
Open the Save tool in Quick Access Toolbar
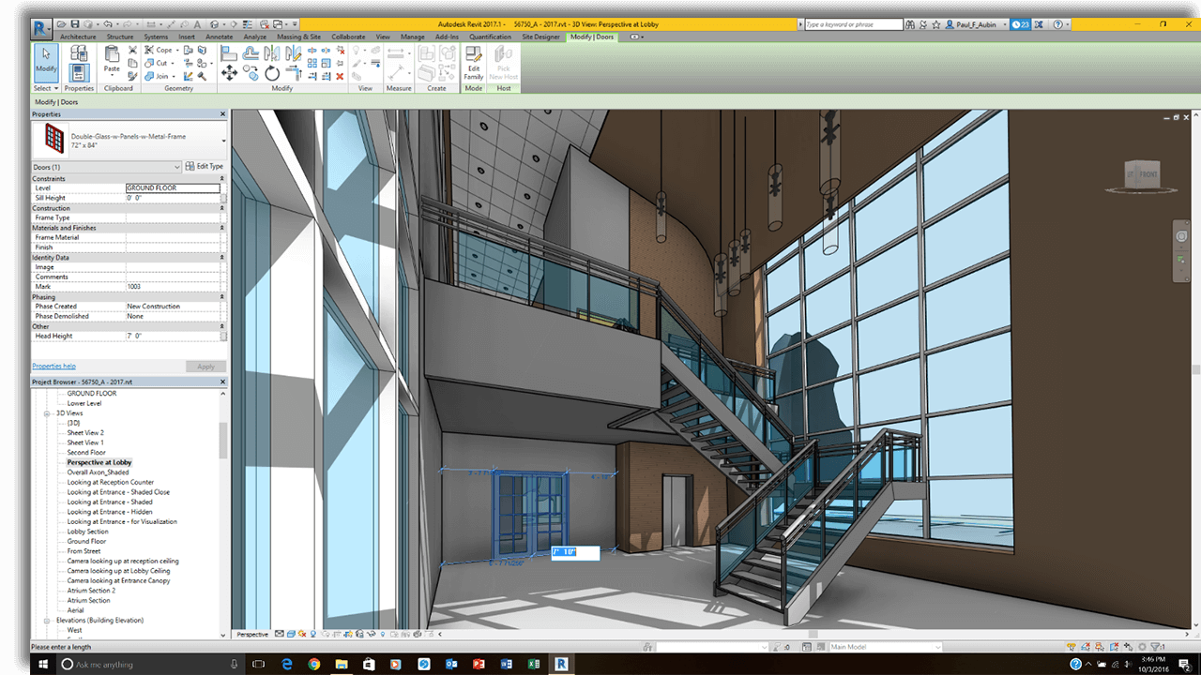point(76,24)
